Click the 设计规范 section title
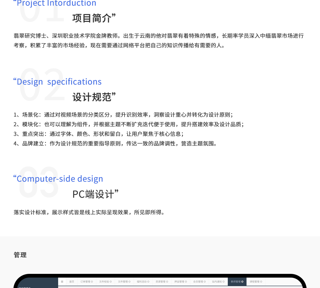This screenshot has height=288, width=320. [92, 97]
